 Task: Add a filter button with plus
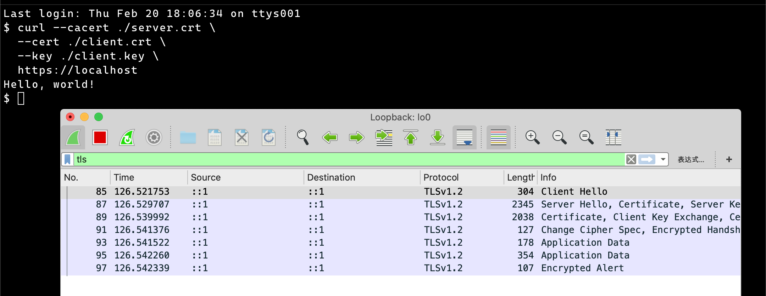click(x=729, y=159)
